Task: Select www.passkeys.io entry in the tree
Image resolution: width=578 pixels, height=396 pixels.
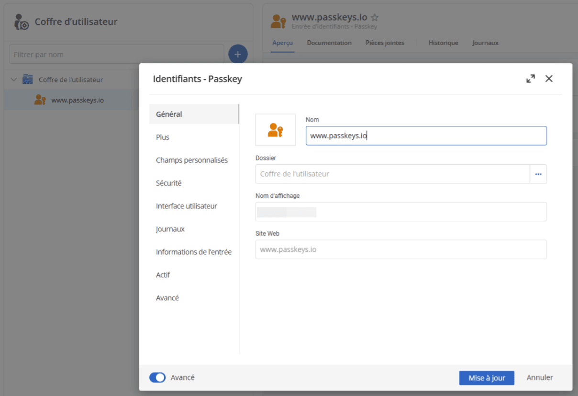Action: [x=77, y=100]
